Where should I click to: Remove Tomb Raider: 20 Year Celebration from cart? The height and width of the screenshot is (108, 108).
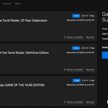click(x=90, y=37)
